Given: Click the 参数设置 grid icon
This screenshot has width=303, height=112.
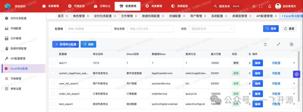Looking at the screenshot, I should point(6,89).
